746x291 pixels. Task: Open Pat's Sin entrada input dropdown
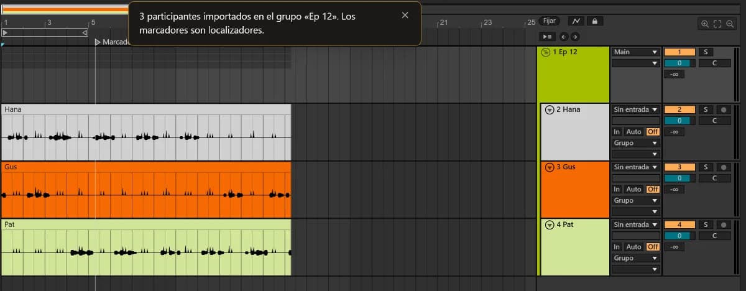coord(635,224)
